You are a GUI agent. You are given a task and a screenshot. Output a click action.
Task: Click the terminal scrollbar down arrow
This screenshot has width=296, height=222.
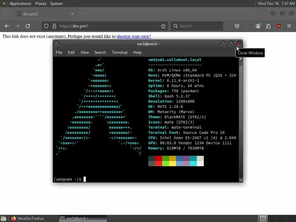241,180
